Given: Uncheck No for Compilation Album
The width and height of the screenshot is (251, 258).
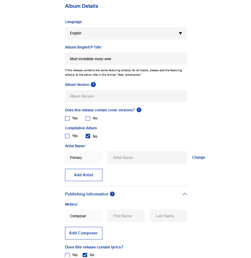Looking at the screenshot, I should click(88, 136).
